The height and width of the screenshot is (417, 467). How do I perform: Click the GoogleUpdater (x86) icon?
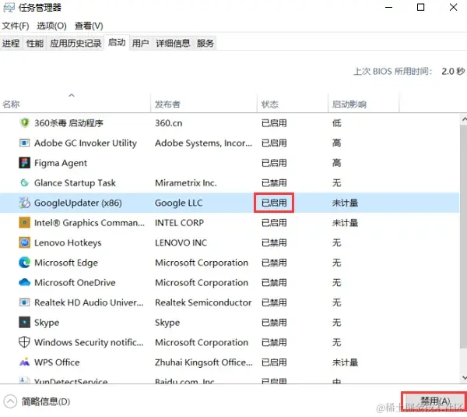(x=24, y=203)
